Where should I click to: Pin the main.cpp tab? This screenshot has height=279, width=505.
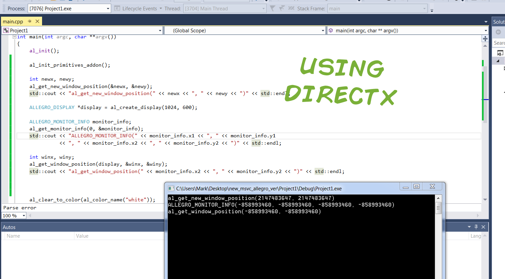[x=29, y=21]
